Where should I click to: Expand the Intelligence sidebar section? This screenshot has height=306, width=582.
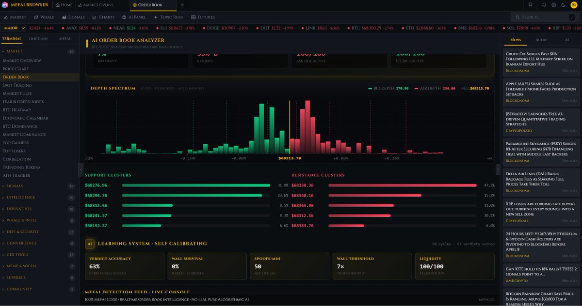tap(39, 198)
